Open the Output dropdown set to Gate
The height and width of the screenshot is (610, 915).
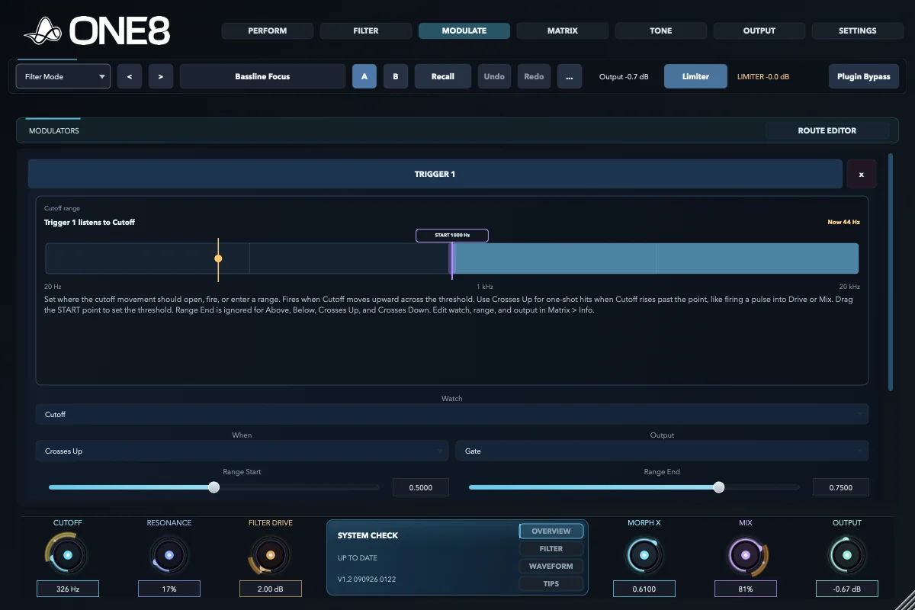tap(662, 451)
